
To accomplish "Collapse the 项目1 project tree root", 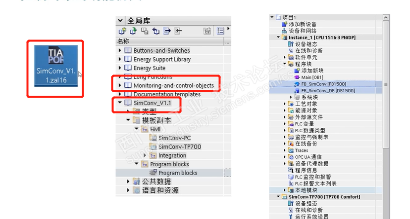I will [x=272, y=17].
